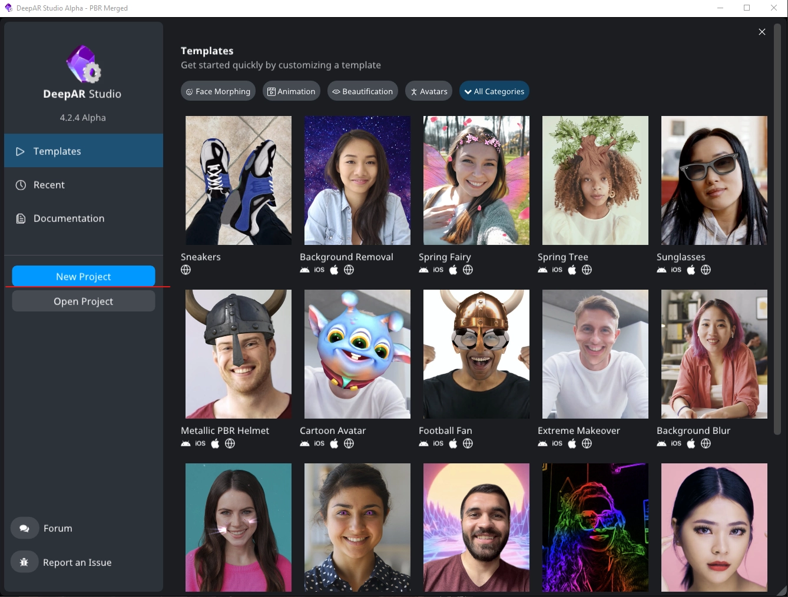Viewport: 788px width, 597px height.
Task: Open the Forum link
Action: (x=58, y=528)
